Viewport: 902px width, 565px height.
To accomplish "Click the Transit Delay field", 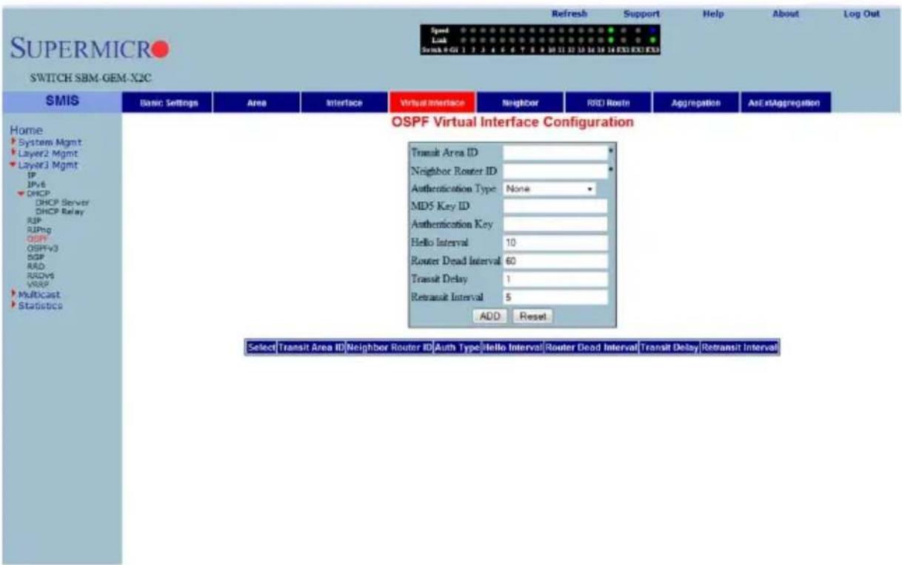I will point(555,279).
